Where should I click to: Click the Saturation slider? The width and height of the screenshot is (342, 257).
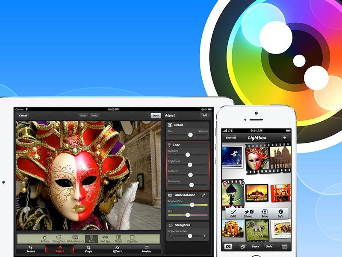[x=187, y=185]
